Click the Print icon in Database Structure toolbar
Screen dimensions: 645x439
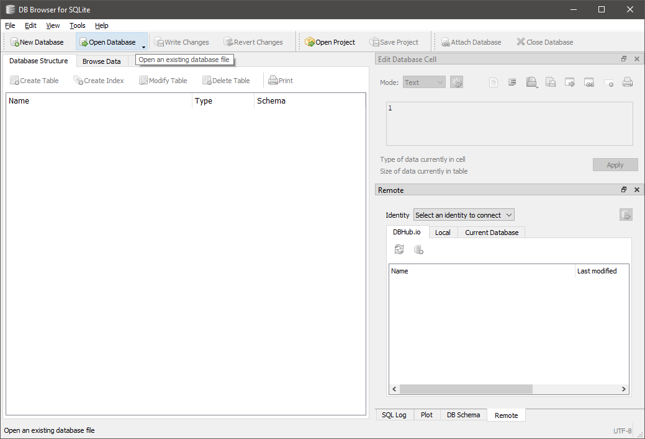click(x=273, y=81)
